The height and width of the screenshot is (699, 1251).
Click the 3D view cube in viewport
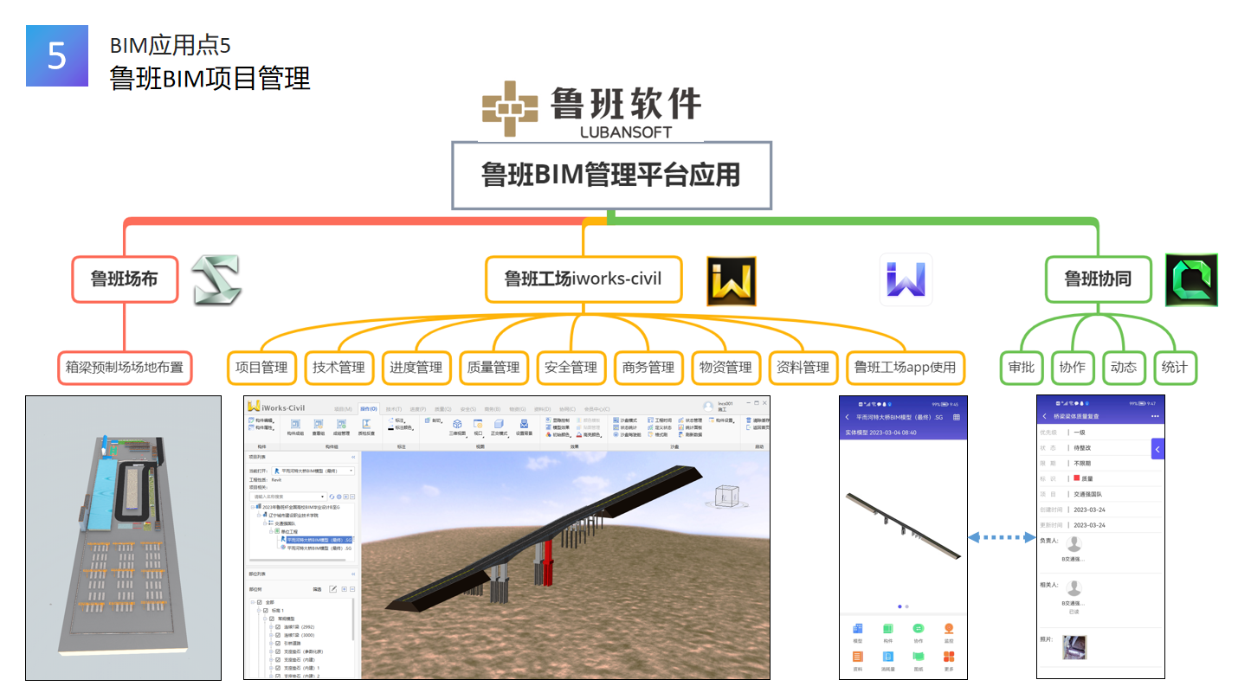click(x=725, y=497)
